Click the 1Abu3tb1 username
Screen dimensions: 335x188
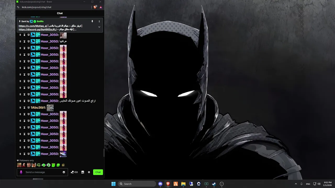pos(38,108)
